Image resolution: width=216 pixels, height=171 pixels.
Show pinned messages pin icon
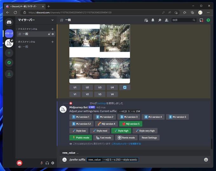pyautogui.click(x=160, y=20)
